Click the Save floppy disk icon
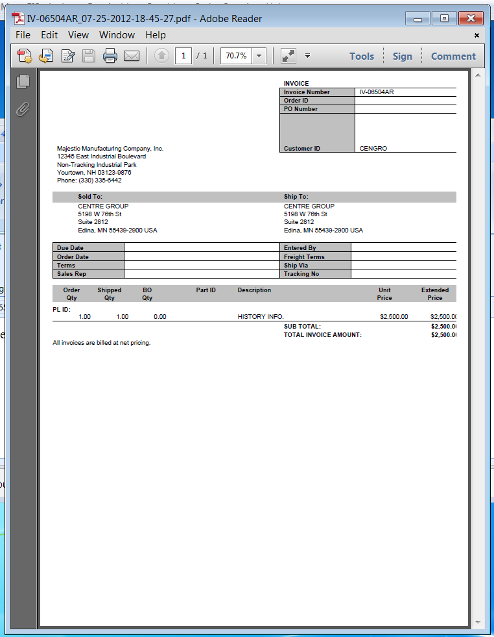 (x=88, y=56)
